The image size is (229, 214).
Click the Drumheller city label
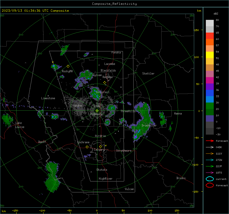(x=149, y=125)
